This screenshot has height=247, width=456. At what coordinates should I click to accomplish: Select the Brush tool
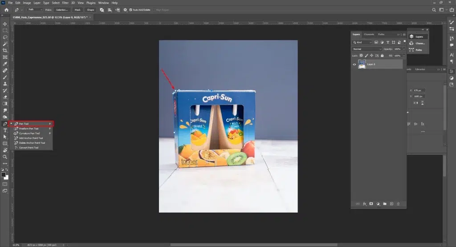pos(5,77)
